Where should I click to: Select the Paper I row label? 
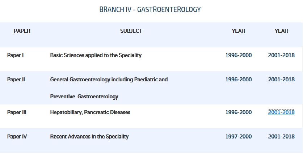16,55
